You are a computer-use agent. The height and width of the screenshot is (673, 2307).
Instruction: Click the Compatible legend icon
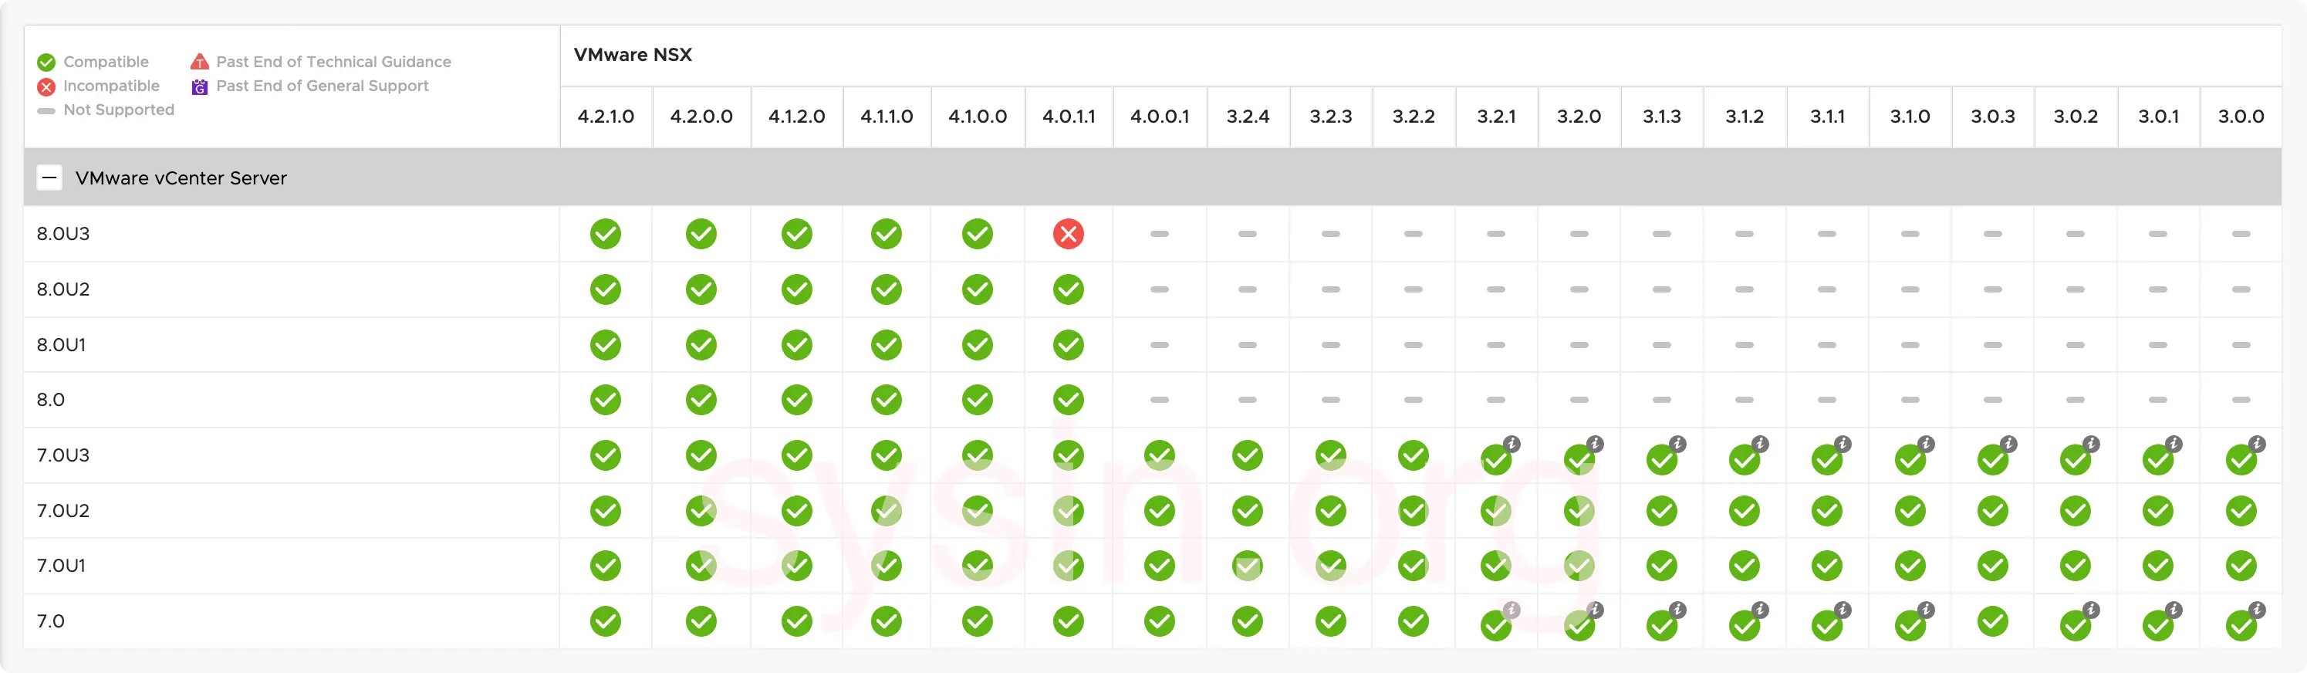tap(46, 63)
